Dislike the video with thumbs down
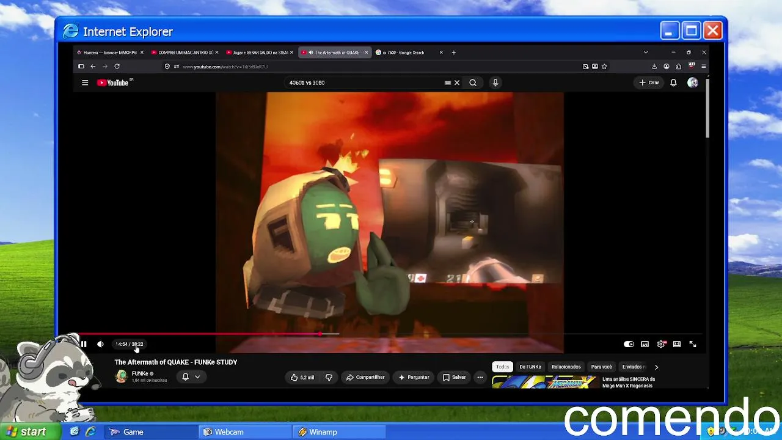Image resolution: width=782 pixels, height=440 pixels. [x=329, y=378]
